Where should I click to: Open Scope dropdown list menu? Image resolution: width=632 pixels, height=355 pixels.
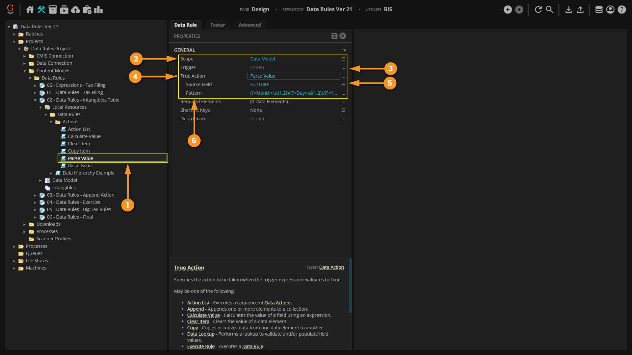pyautogui.click(x=343, y=59)
